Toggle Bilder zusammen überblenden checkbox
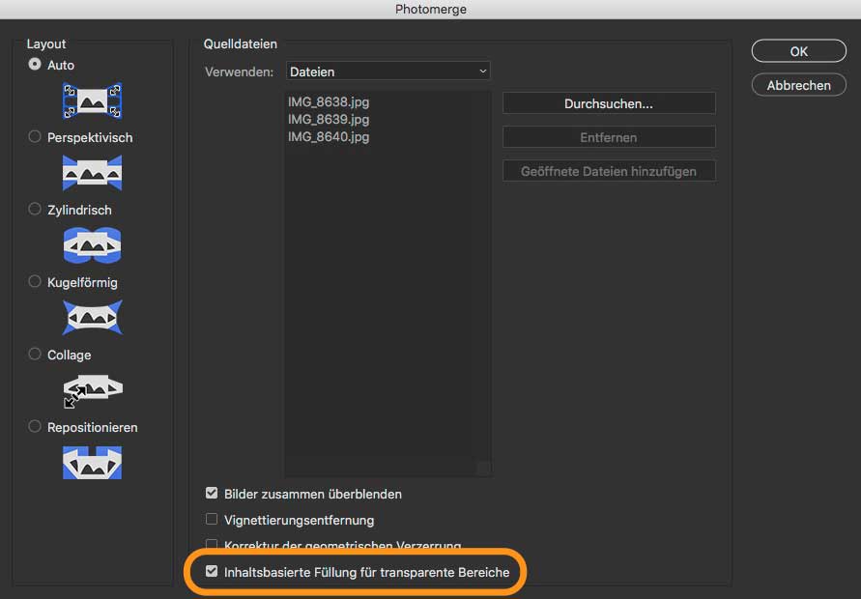The height and width of the screenshot is (599, 861). (212, 494)
